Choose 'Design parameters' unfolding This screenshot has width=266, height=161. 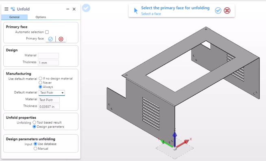point(35,127)
